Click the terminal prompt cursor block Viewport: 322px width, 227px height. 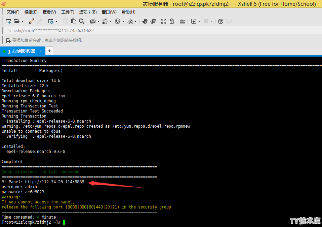click(x=64, y=222)
